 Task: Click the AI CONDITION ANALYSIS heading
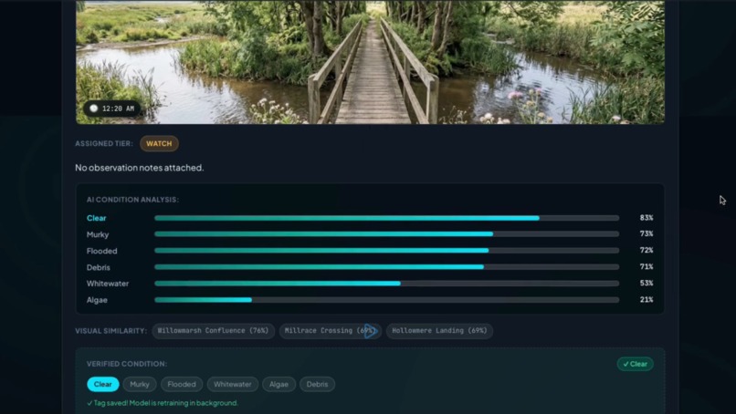(132, 200)
